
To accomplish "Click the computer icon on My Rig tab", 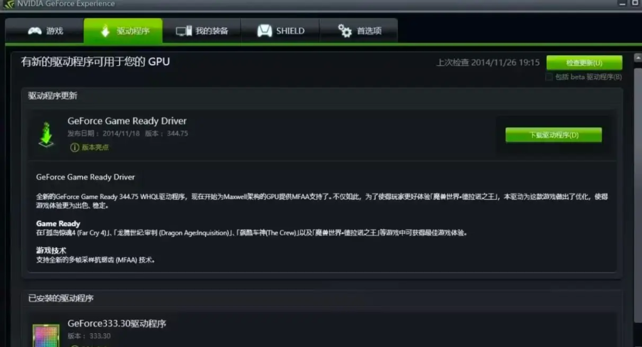I will tap(184, 31).
